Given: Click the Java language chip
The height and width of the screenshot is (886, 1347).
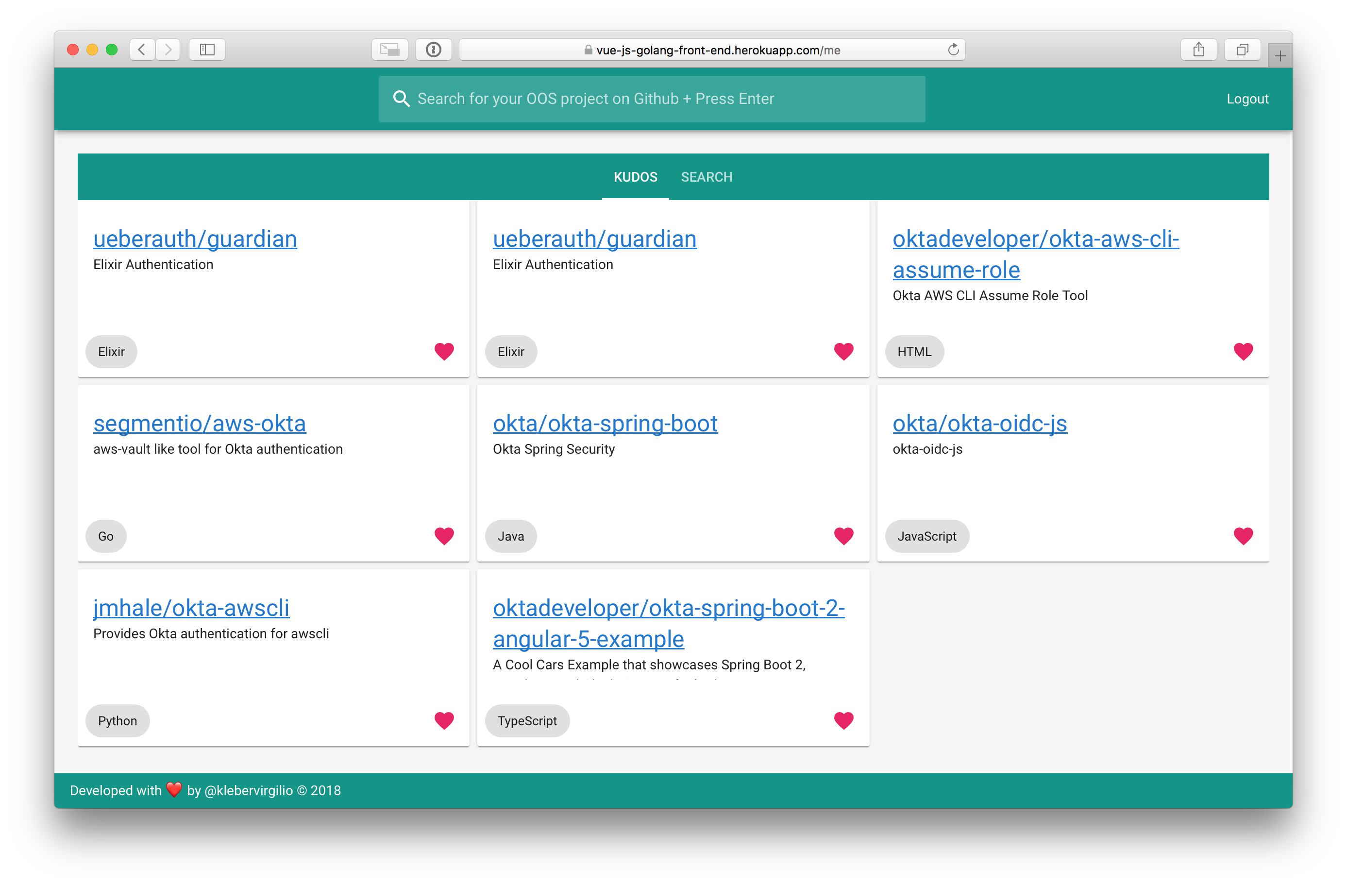Looking at the screenshot, I should (511, 536).
